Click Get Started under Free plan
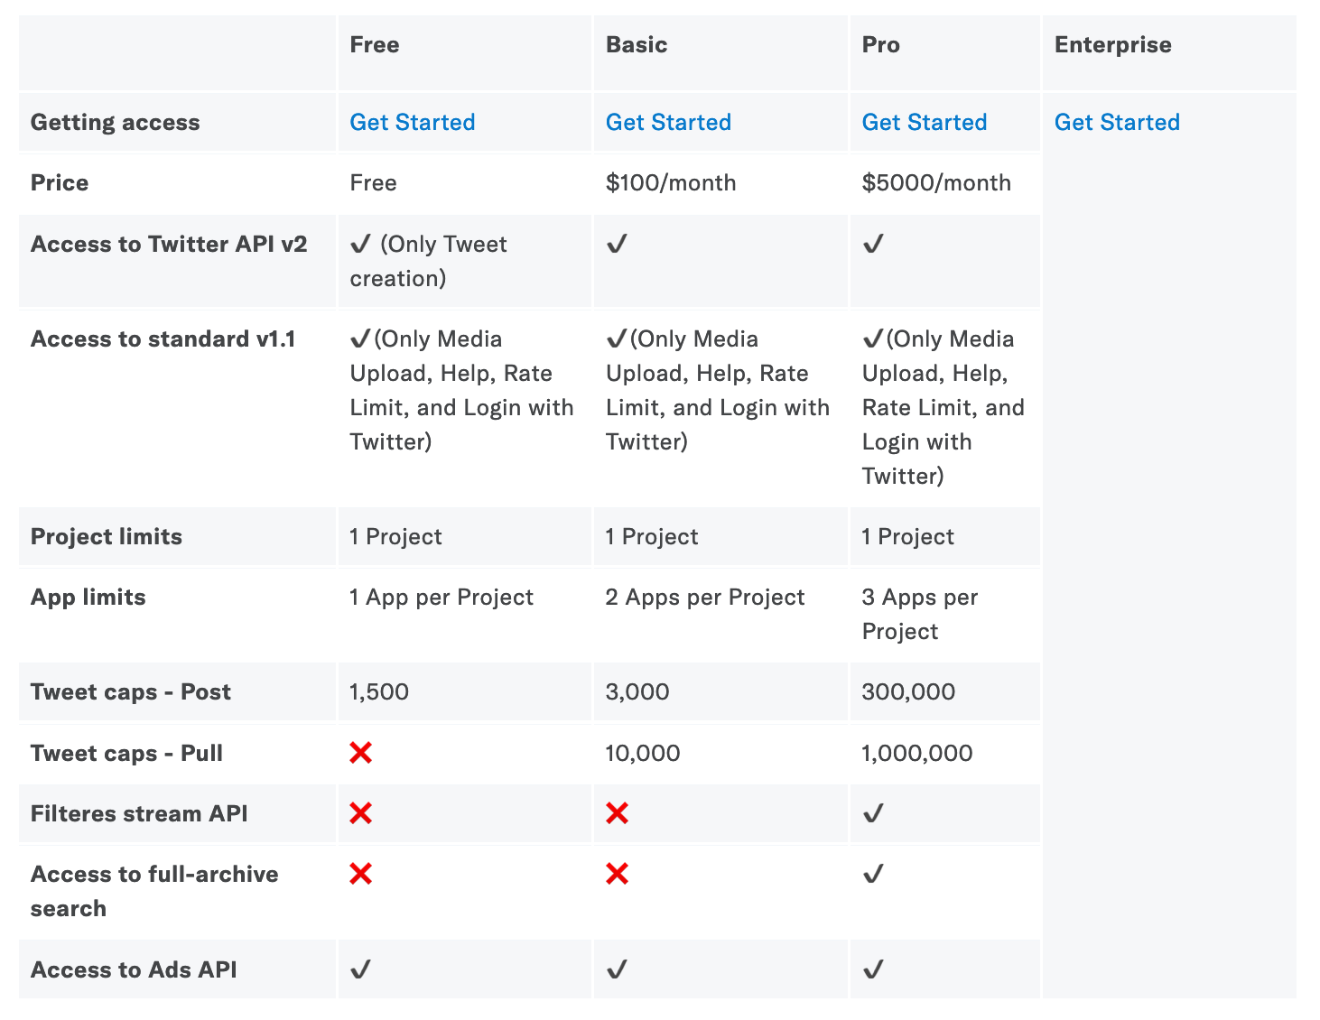The image size is (1320, 1020). pyautogui.click(x=412, y=122)
